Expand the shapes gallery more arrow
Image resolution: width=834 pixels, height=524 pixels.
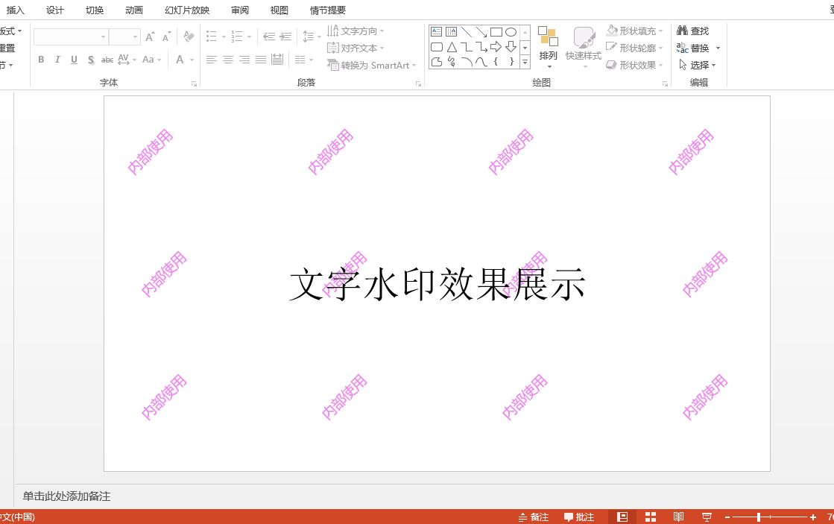pyautogui.click(x=525, y=63)
